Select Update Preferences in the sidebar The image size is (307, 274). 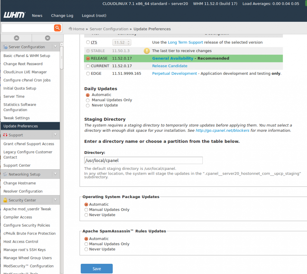pyautogui.click(x=30, y=126)
